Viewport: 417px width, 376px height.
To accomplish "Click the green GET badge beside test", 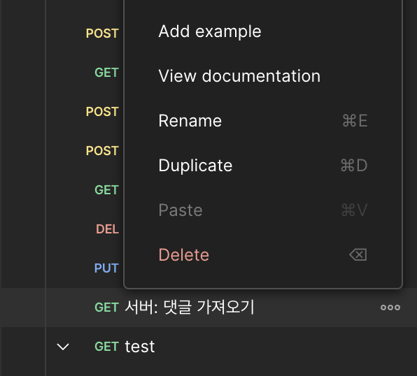I will [x=106, y=347].
